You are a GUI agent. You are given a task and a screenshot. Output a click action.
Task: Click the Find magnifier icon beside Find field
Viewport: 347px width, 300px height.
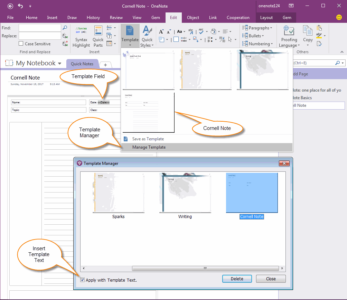(65, 28)
